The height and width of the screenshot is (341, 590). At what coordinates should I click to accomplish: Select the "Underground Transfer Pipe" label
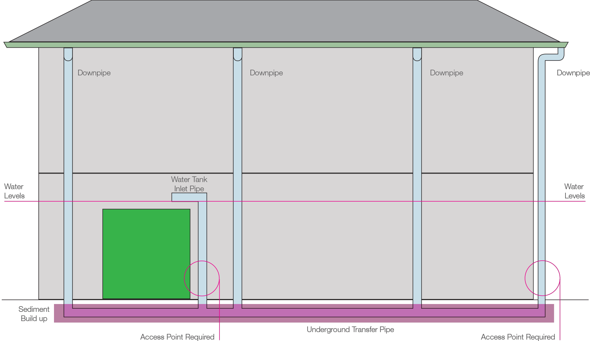click(x=350, y=330)
